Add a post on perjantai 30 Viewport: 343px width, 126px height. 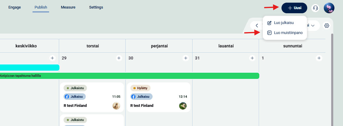pyautogui.click(x=186, y=58)
